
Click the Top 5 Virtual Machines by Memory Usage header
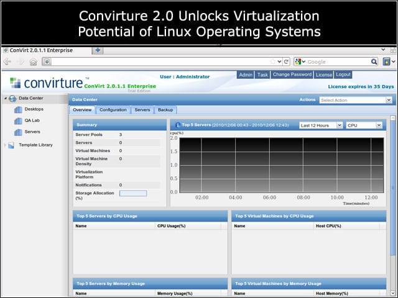click(x=309, y=284)
